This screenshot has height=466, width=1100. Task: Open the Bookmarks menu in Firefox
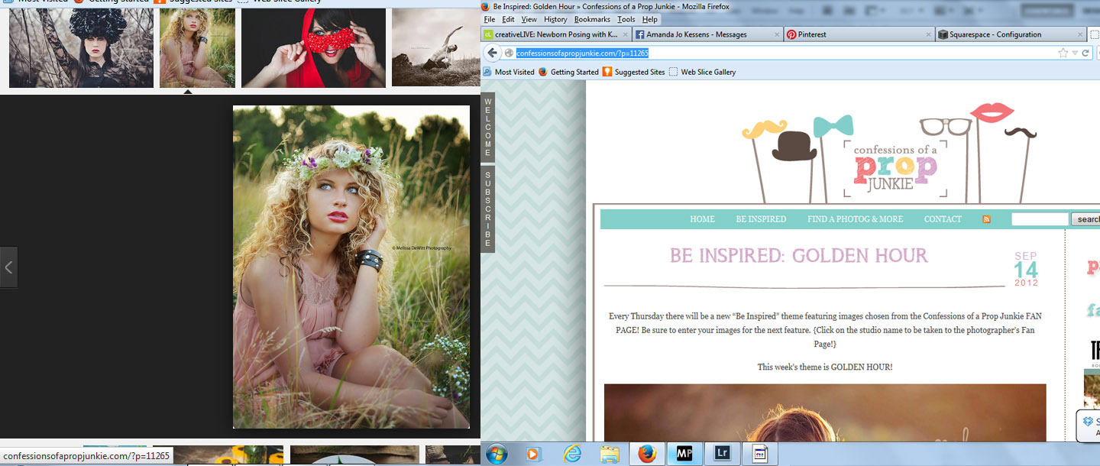[x=592, y=19]
